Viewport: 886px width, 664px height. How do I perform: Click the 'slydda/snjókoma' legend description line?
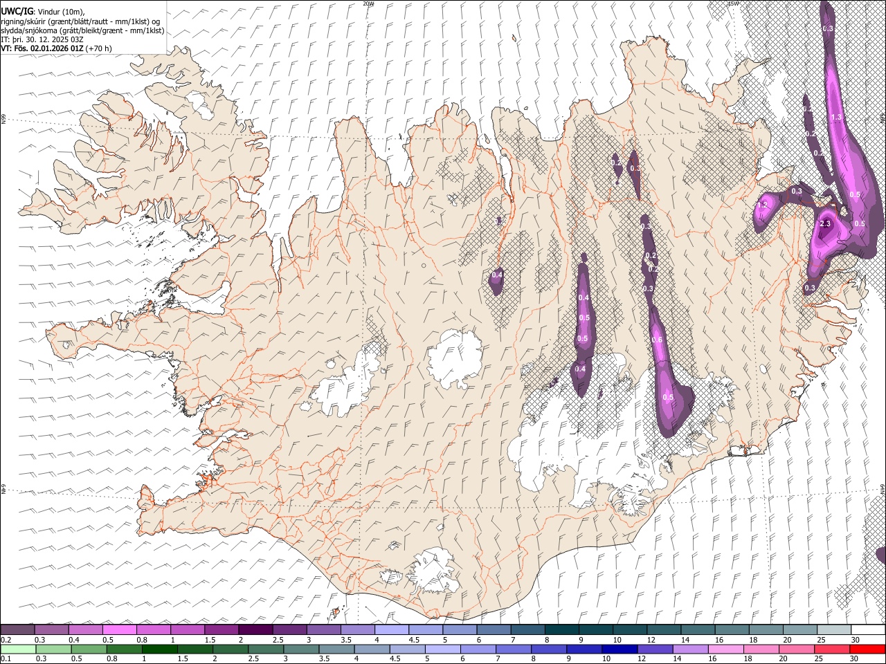[82, 30]
